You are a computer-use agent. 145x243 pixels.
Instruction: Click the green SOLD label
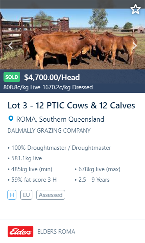click(12, 77)
